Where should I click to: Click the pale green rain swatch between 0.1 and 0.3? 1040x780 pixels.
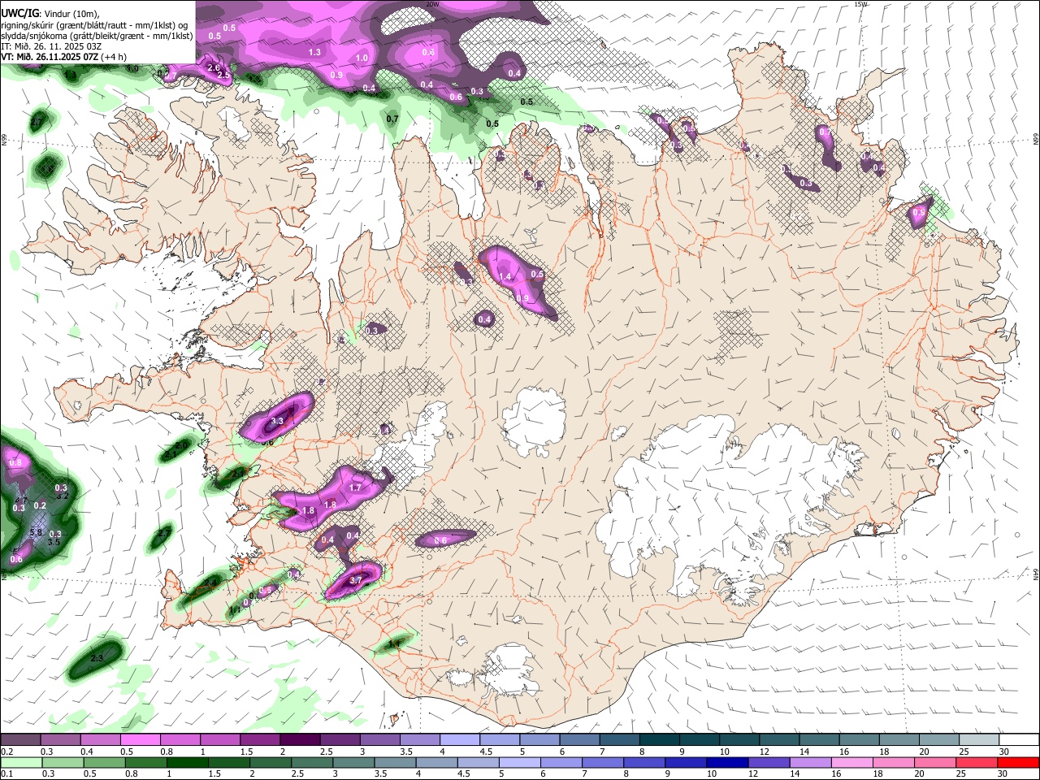pyautogui.click(x=20, y=762)
